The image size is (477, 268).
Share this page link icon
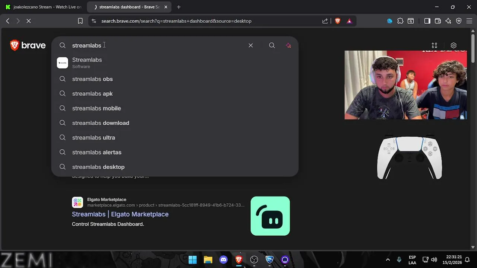(x=325, y=21)
